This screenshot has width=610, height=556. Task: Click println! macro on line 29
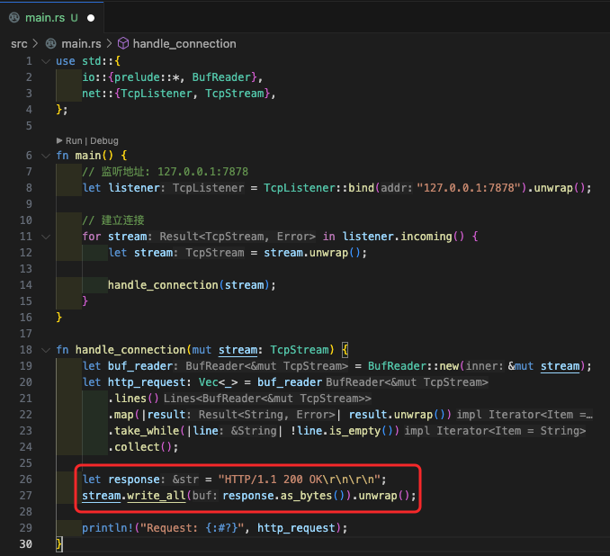(108, 528)
